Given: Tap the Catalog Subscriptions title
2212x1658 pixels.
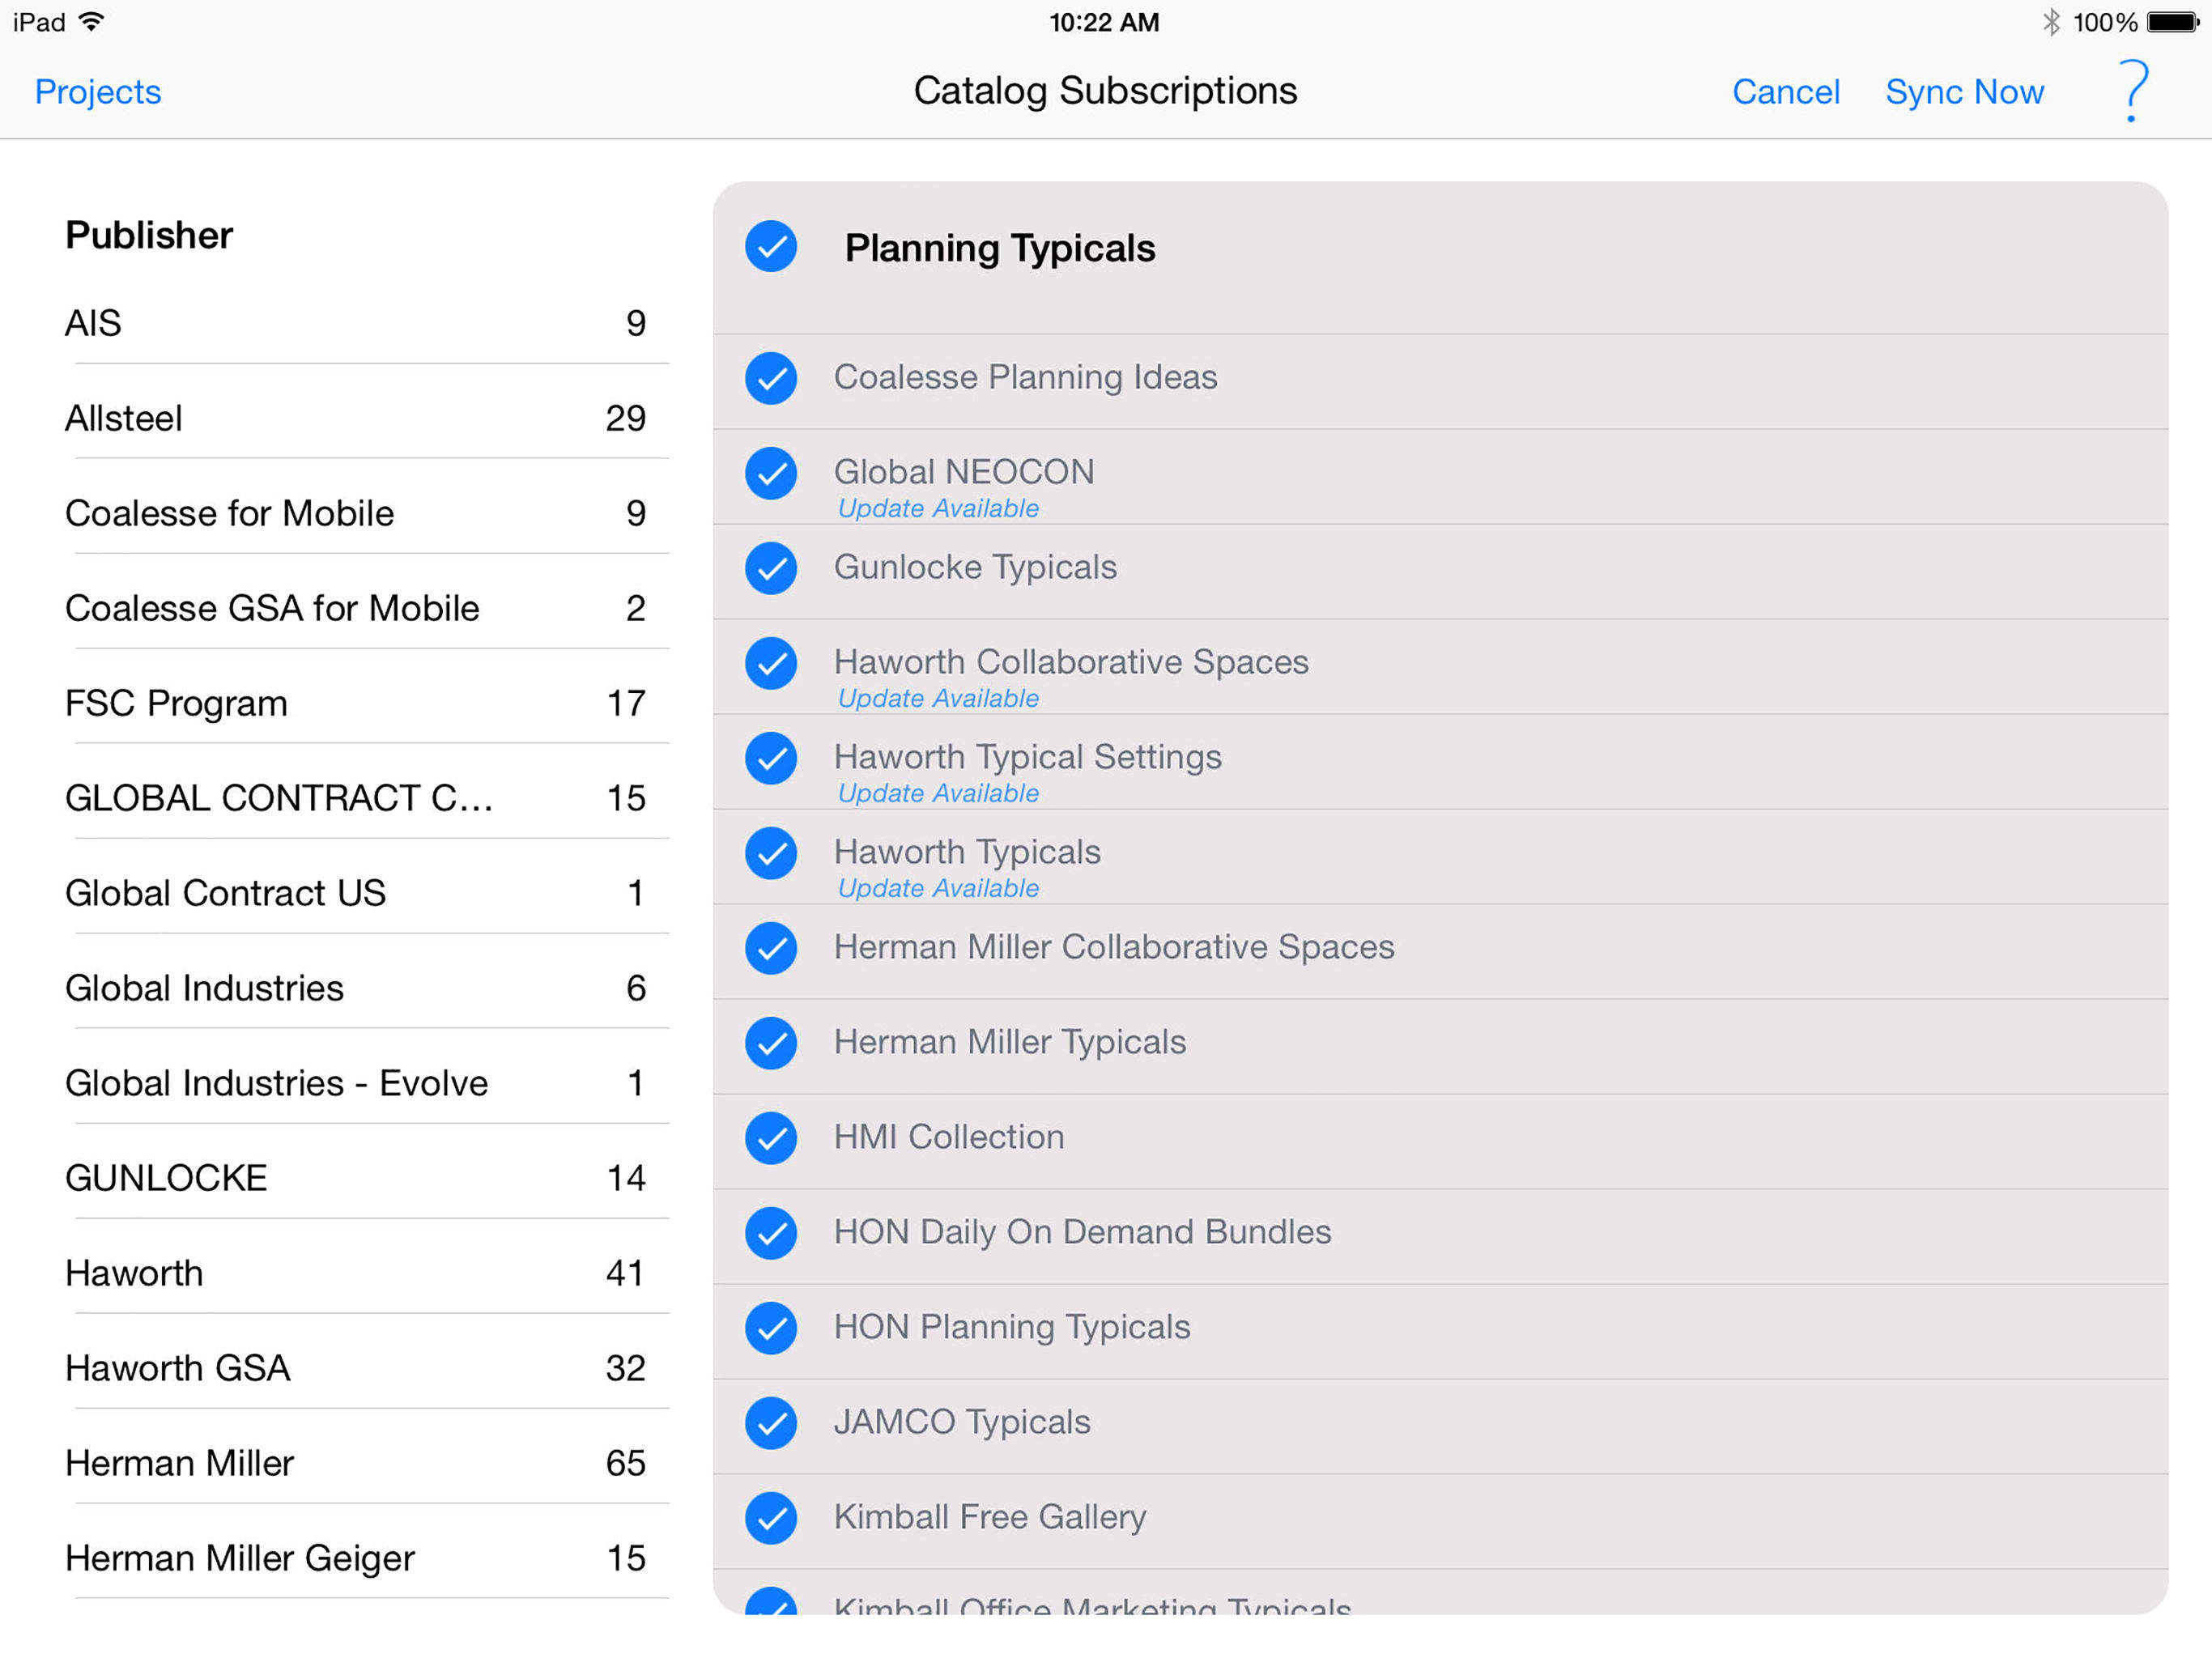Looking at the screenshot, I should (x=1105, y=91).
